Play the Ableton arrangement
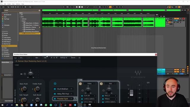Image resolution: width=190 pixels, height=107 pixels. (x=77, y=7)
